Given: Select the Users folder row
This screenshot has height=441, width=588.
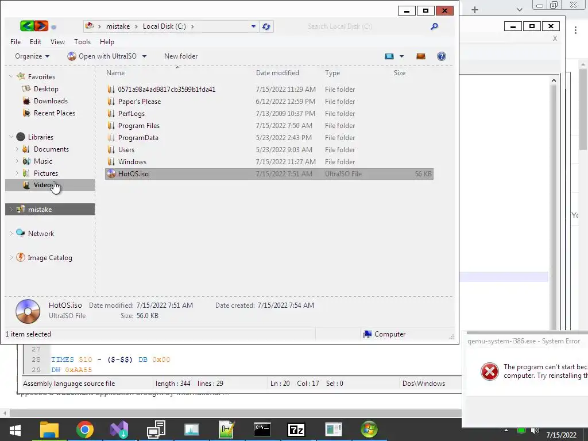Looking at the screenshot, I should pos(269,150).
